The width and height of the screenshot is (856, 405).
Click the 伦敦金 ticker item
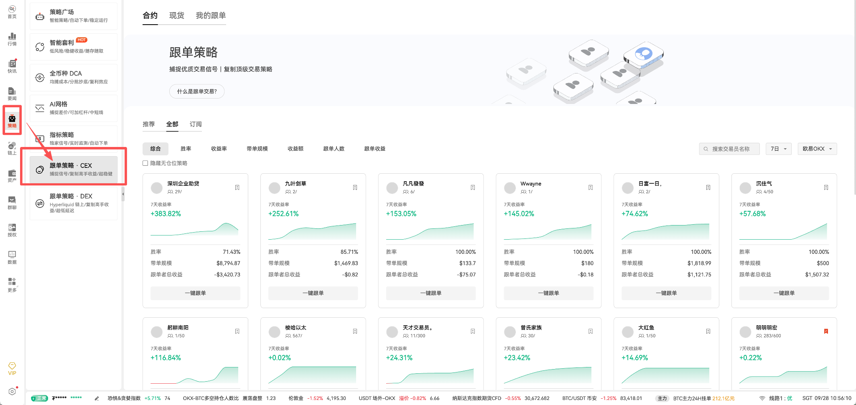click(x=317, y=398)
